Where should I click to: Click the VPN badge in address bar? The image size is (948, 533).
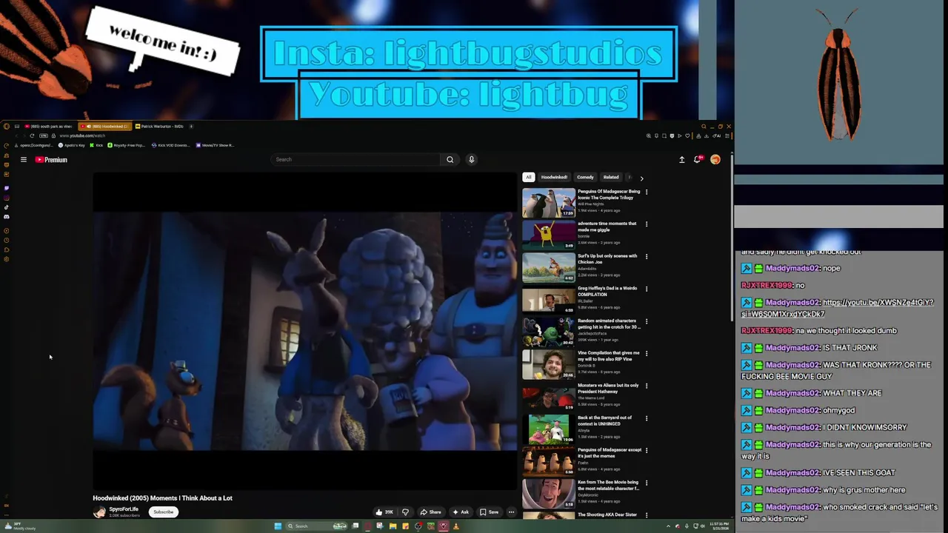tap(44, 135)
